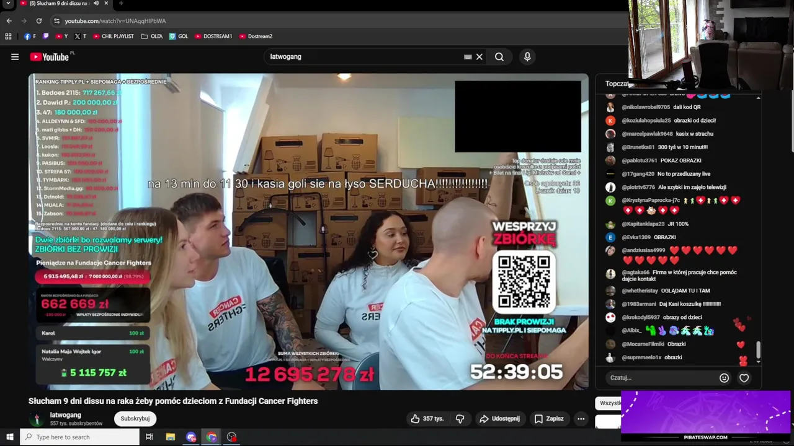
Task: Click chat message "obrazki od dzieci!"
Action: click(x=695, y=121)
